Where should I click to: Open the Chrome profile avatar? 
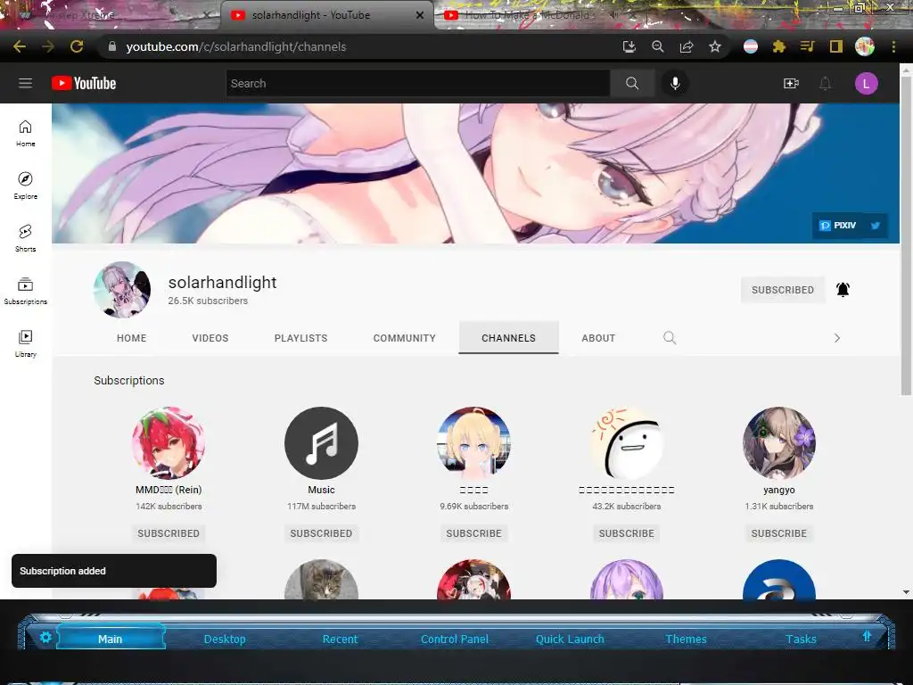pos(865,46)
